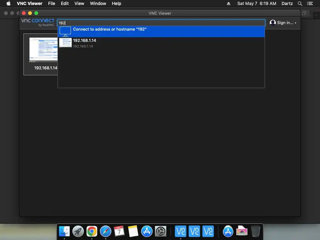Open the 192.168.1.14 connection thumbnail in the address book
This screenshot has height=240, width=320.
tap(43, 50)
